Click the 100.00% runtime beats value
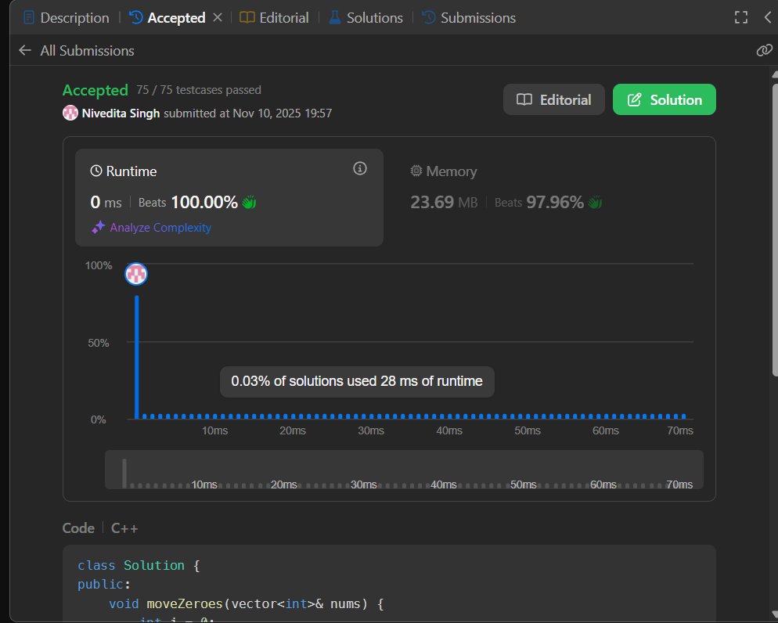This screenshot has width=778, height=623. tap(204, 203)
